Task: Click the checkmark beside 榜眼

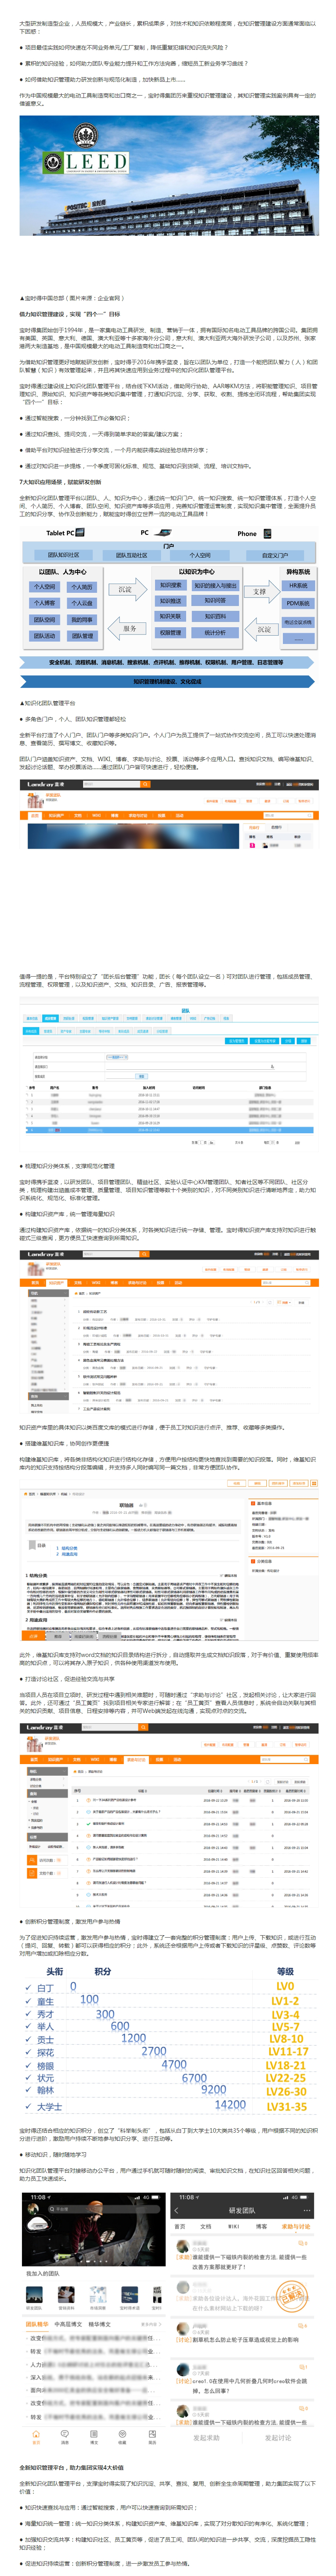Action: (x=27, y=2066)
